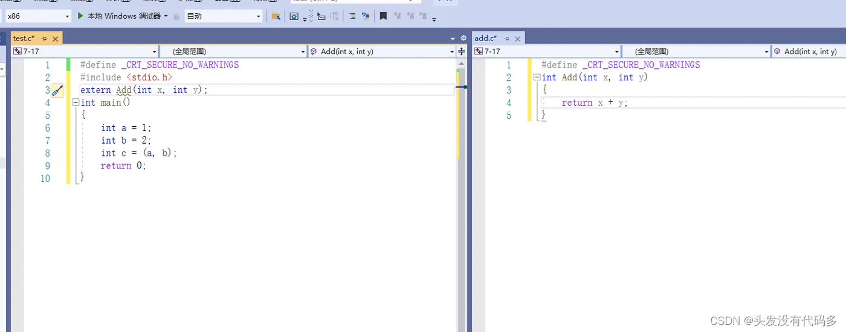The height and width of the screenshot is (332, 846).
Task: Click 'return x + y;' line in add.c
Action: 595,103
